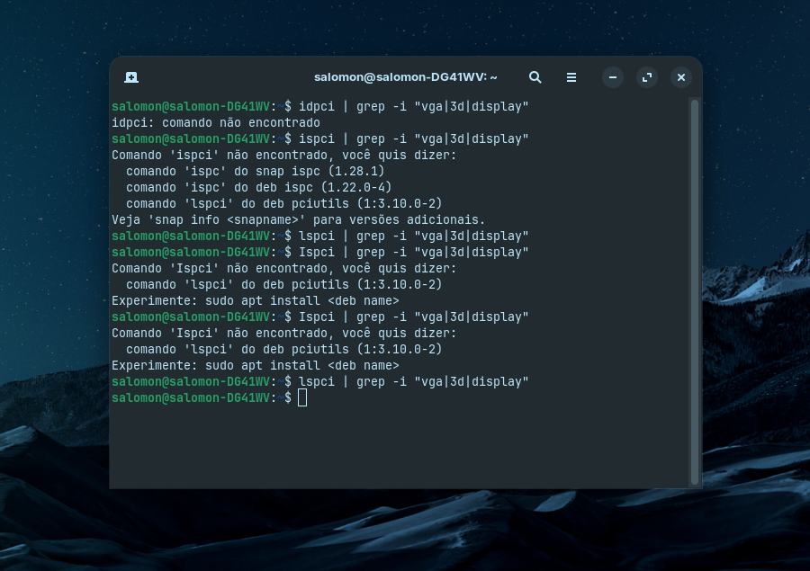The height and width of the screenshot is (571, 810).
Task: Maximize the terminal window
Action: pyautogui.click(x=646, y=77)
